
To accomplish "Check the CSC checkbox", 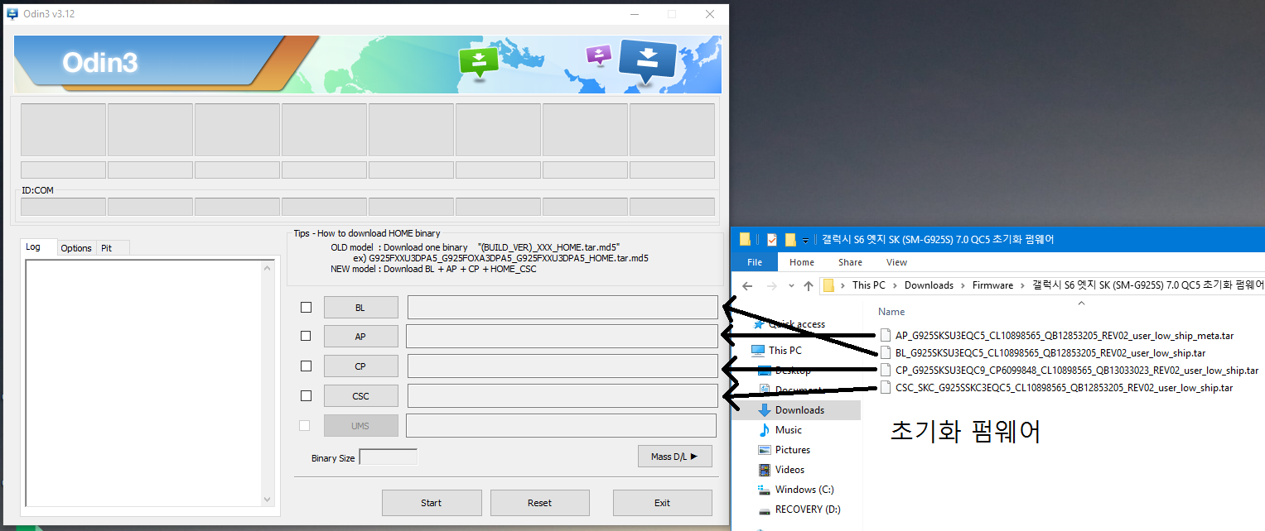I will [306, 395].
